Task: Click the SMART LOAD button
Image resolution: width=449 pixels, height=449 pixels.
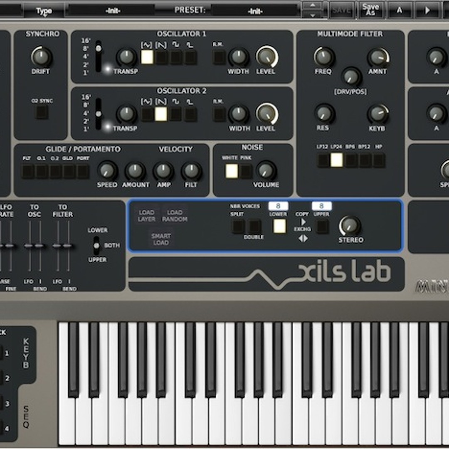Action: click(161, 239)
